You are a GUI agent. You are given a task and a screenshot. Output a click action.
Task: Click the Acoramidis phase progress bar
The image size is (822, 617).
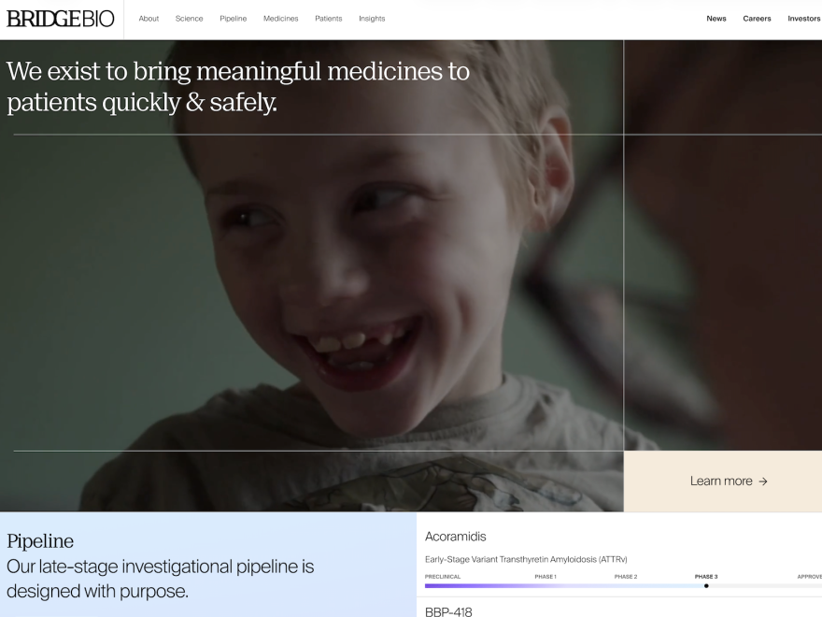(x=623, y=586)
